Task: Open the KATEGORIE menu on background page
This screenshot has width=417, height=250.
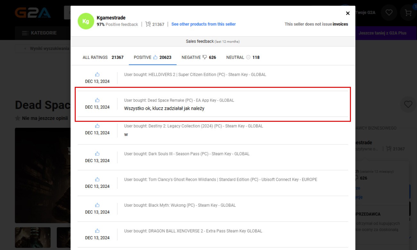Action: click(39, 33)
